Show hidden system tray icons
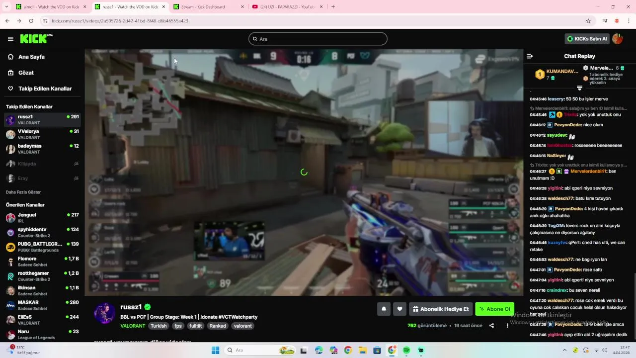This screenshot has width=636, height=358. click(x=564, y=350)
